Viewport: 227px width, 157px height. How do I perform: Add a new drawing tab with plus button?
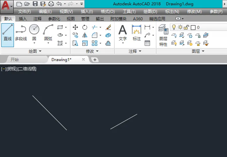(x=95, y=60)
